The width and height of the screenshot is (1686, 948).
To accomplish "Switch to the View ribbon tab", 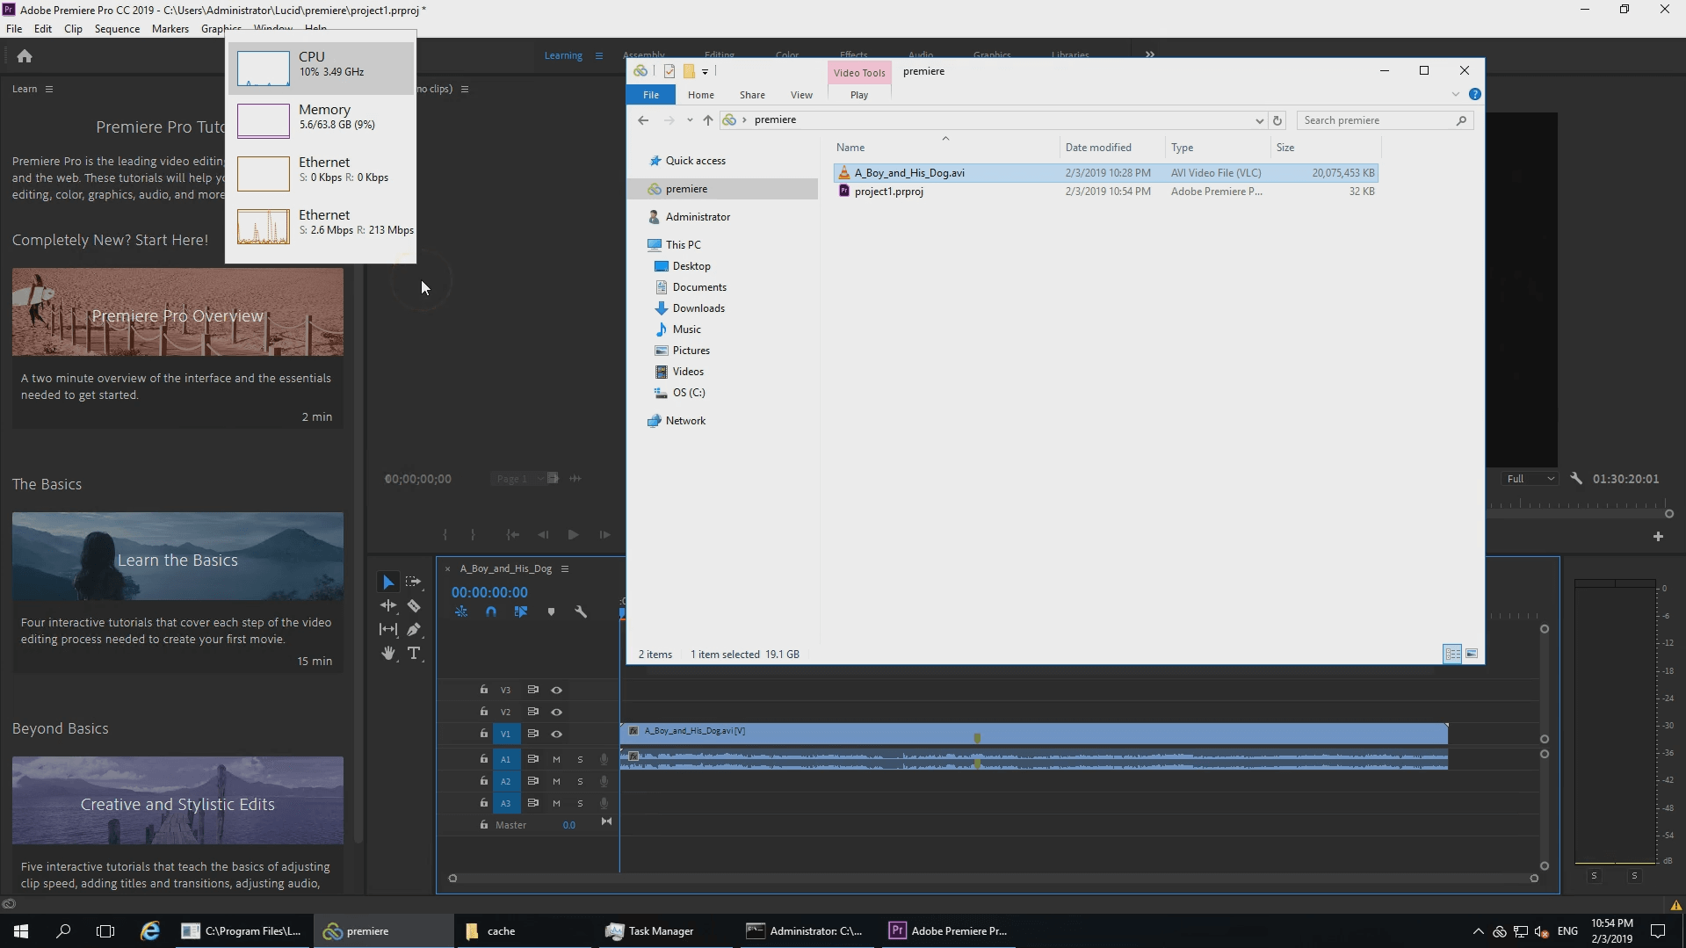I will click(801, 95).
